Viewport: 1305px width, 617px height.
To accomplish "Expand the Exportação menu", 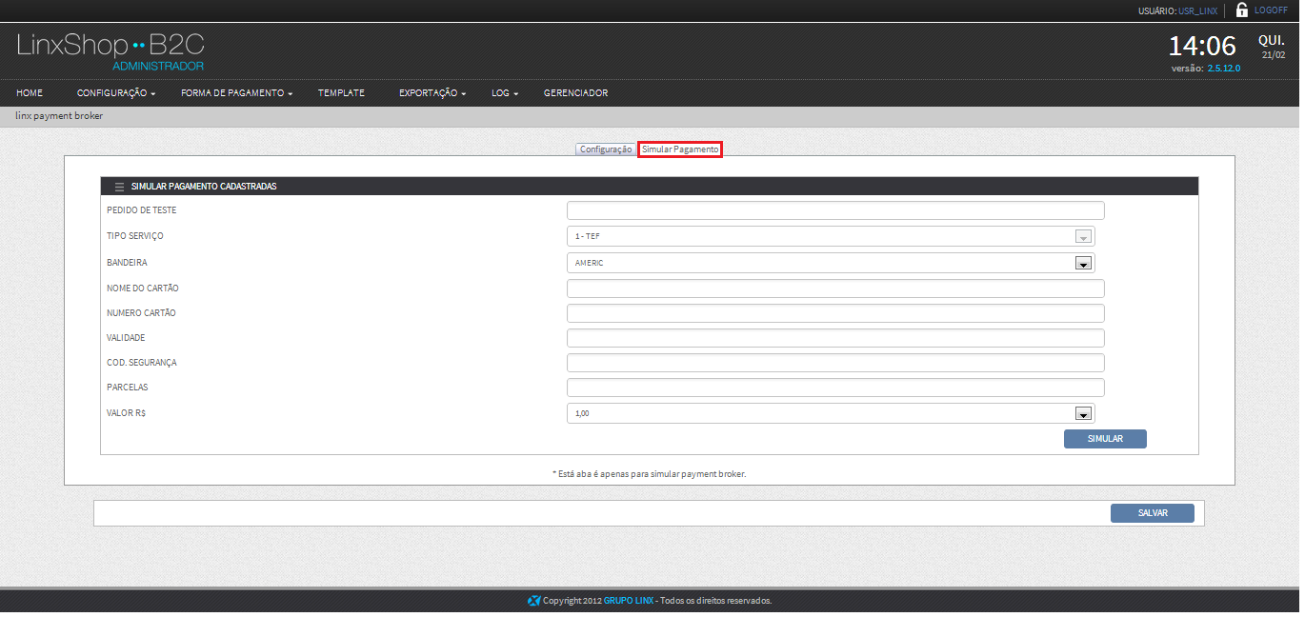I will point(432,93).
